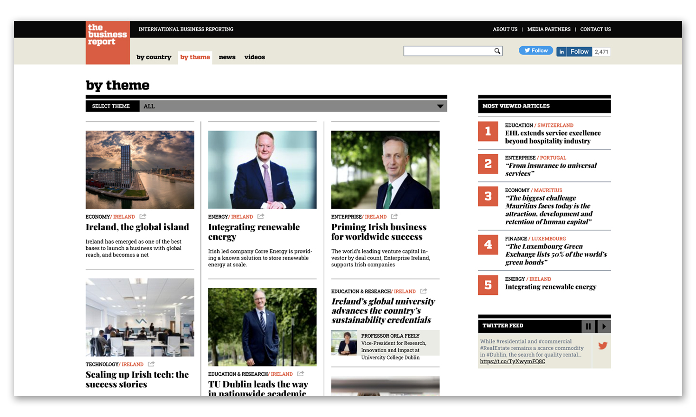Click the Twitter Follow button
This screenshot has height=417, width=696.
pyautogui.click(x=535, y=51)
